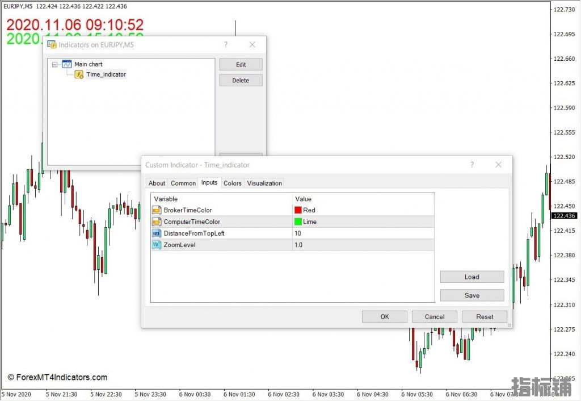Delete the selected indicator
The height and width of the screenshot is (401, 581).
[241, 81]
